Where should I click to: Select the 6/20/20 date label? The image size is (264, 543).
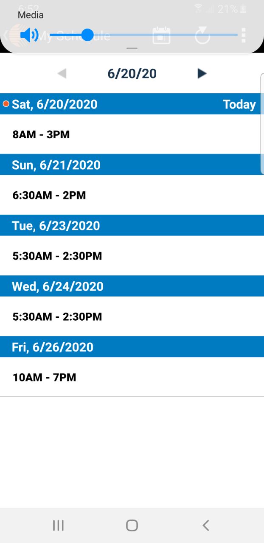132,74
